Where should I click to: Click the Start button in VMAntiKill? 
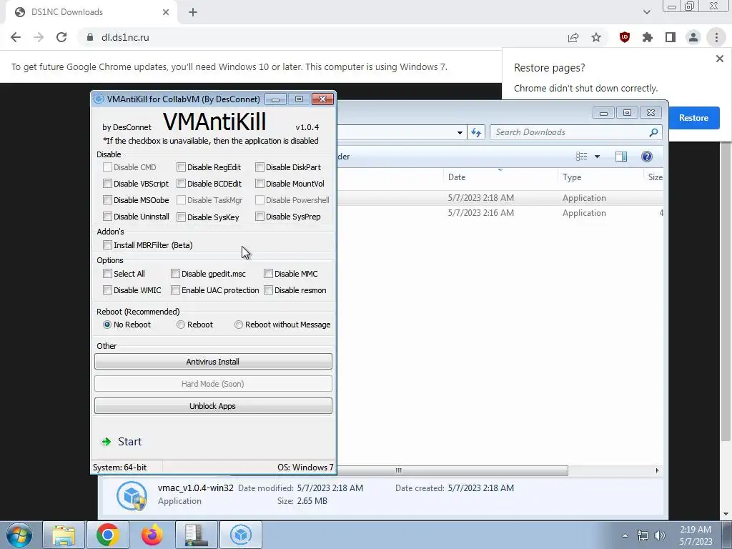(122, 442)
